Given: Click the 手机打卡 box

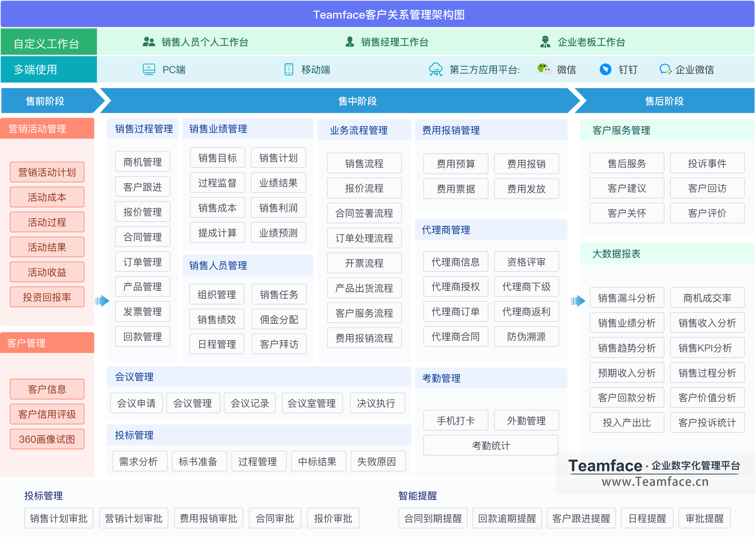Looking at the screenshot, I should click(456, 421).
